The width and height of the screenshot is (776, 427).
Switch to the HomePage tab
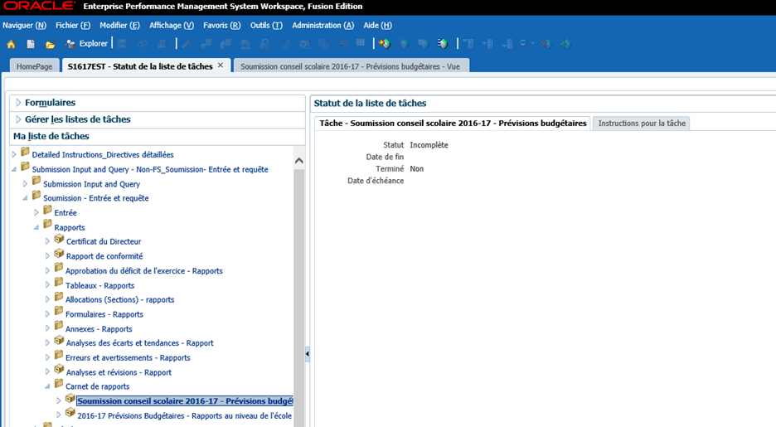[34, 66]
